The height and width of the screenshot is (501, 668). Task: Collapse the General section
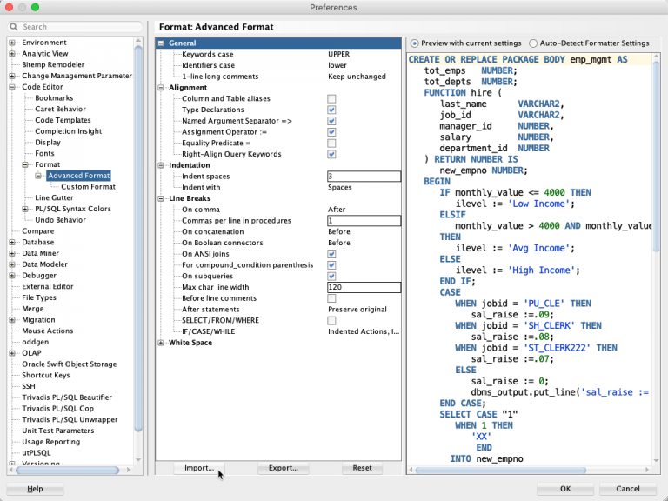pyautogui.click(x=161, y=43)
